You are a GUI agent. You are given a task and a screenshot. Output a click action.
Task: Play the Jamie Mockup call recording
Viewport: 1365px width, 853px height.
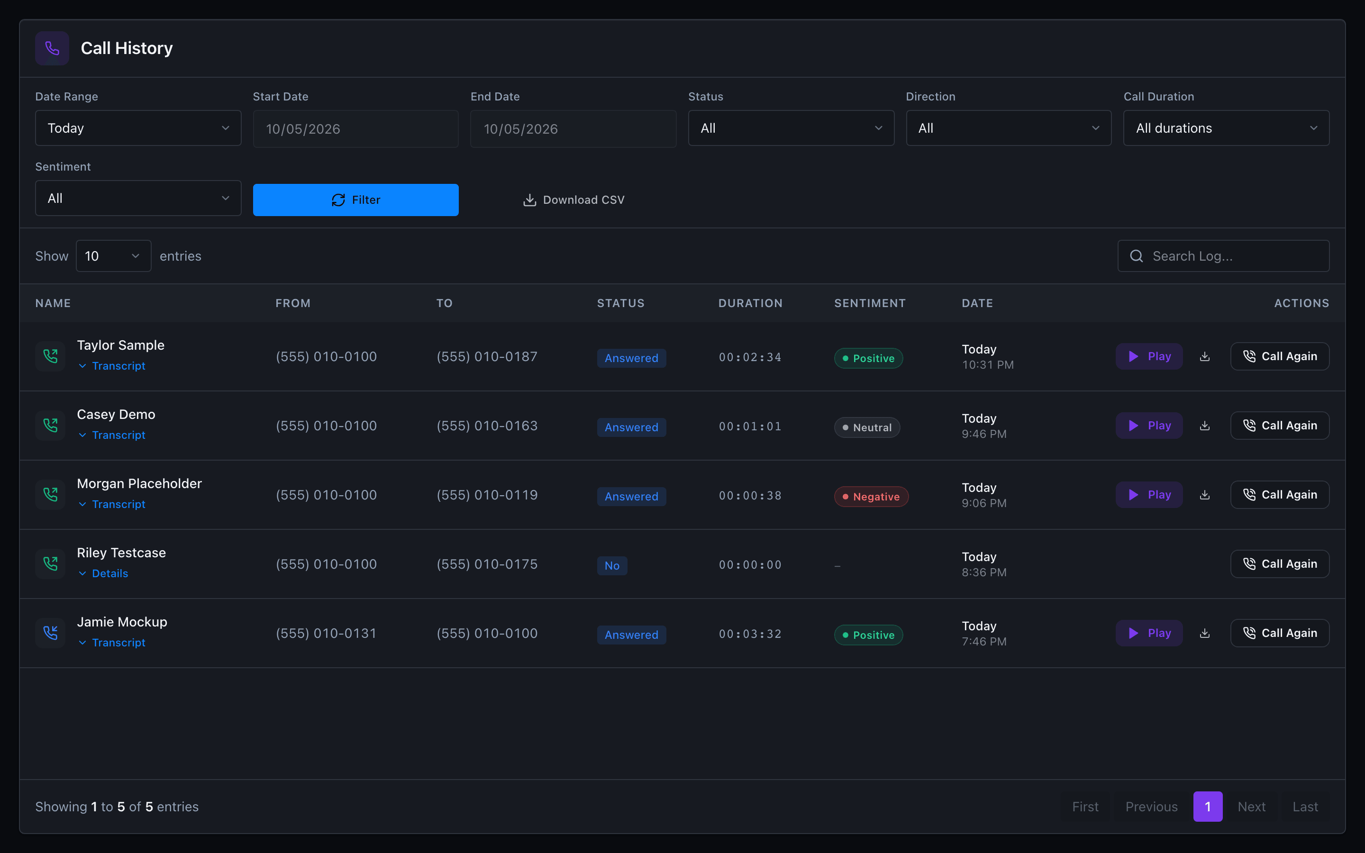coord(1149,633)
